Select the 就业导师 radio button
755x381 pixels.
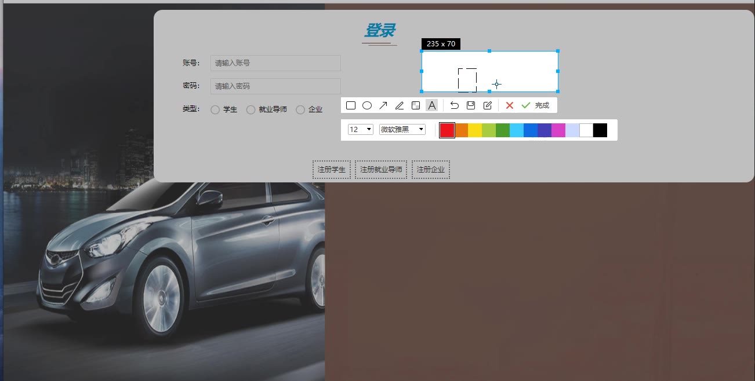pyautogui.click(x=251, y=109)
